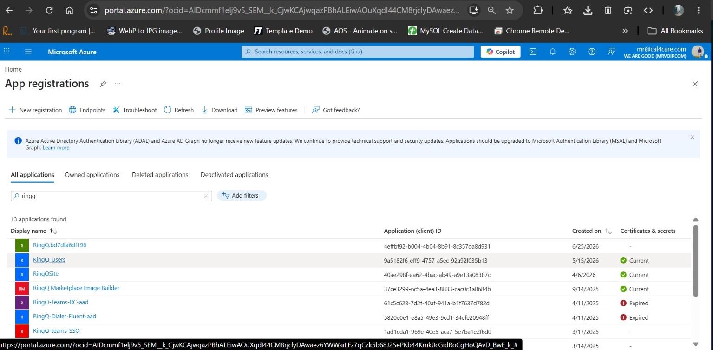Open Preview features
The image size is (713, 350).
click(271, 110)
